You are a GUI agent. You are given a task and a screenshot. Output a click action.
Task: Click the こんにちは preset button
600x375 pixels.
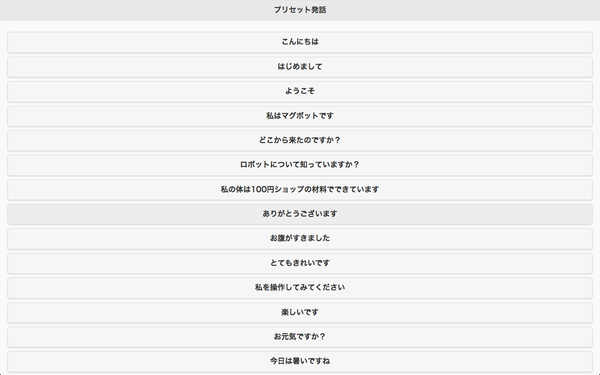click(x=300, y=42)
